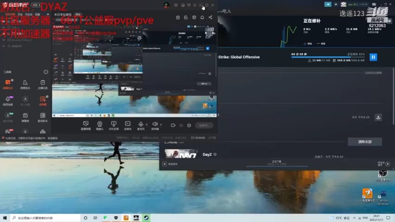Click the user avatar in Douyu title bar
The height and width of the screenshot is (222, 395).
coord(166,5)
